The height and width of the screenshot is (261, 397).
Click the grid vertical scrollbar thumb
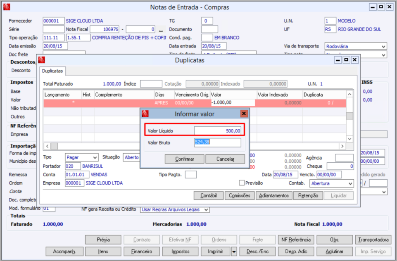coord(349,116)
